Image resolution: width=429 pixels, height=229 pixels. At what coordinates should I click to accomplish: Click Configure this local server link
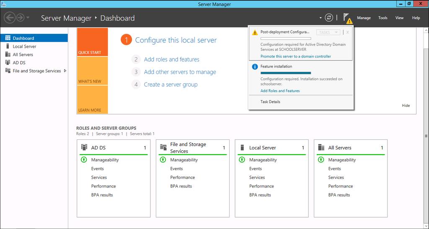pos(176,40)
